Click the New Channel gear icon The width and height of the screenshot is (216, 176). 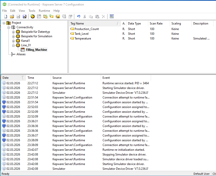point(33,16)
